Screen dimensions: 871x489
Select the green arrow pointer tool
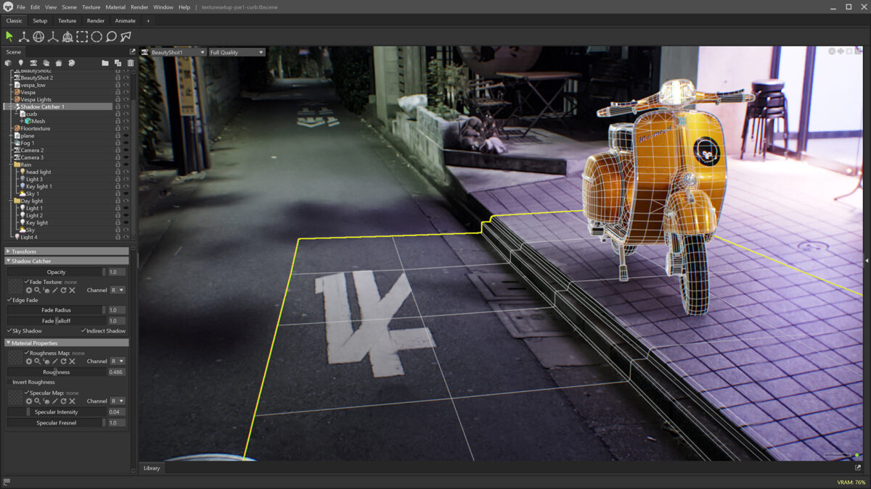click(x=9, y=35)
